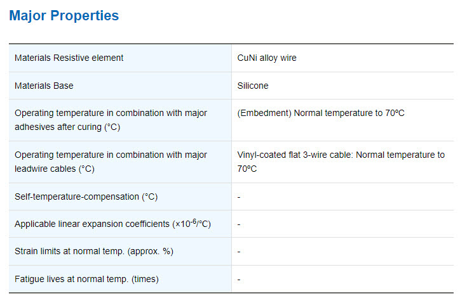This screenshot has height=303, width=460.
Task: Click the CuNi alloy wire value
Action: (x=267, y=58)
